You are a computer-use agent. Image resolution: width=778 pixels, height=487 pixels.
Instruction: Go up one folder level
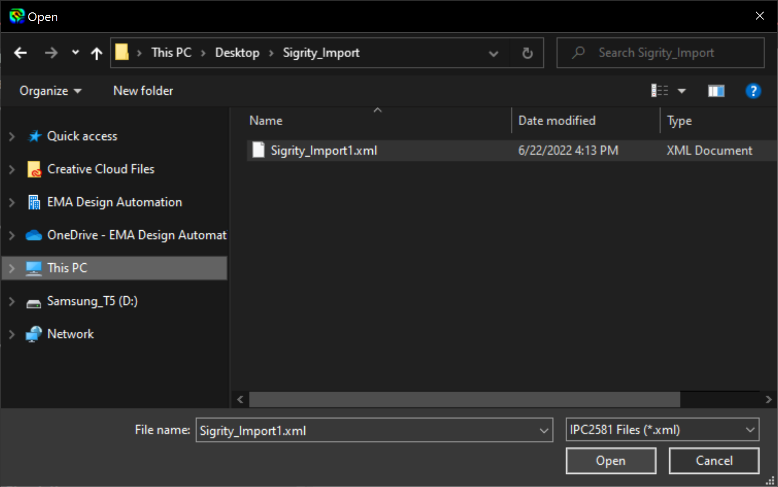[x=96, y=53]
